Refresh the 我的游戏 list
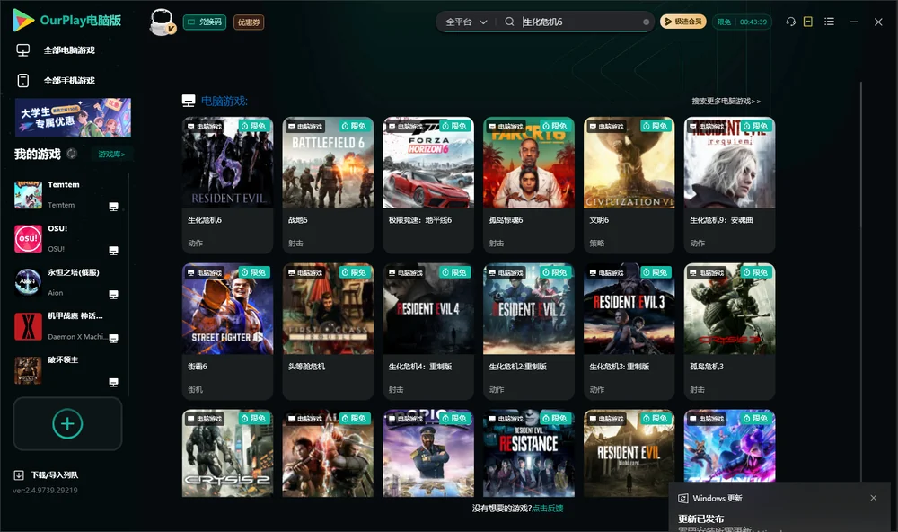The image size is (898, 532). [x=72, y=154]
